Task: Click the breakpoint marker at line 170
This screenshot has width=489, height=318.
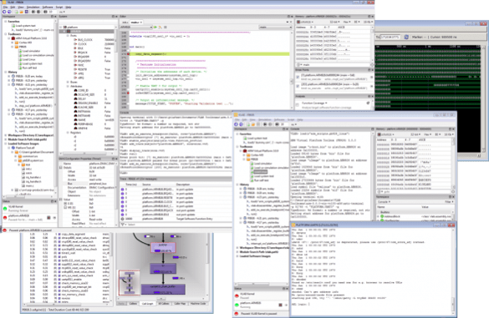Action: click(128, 54)
